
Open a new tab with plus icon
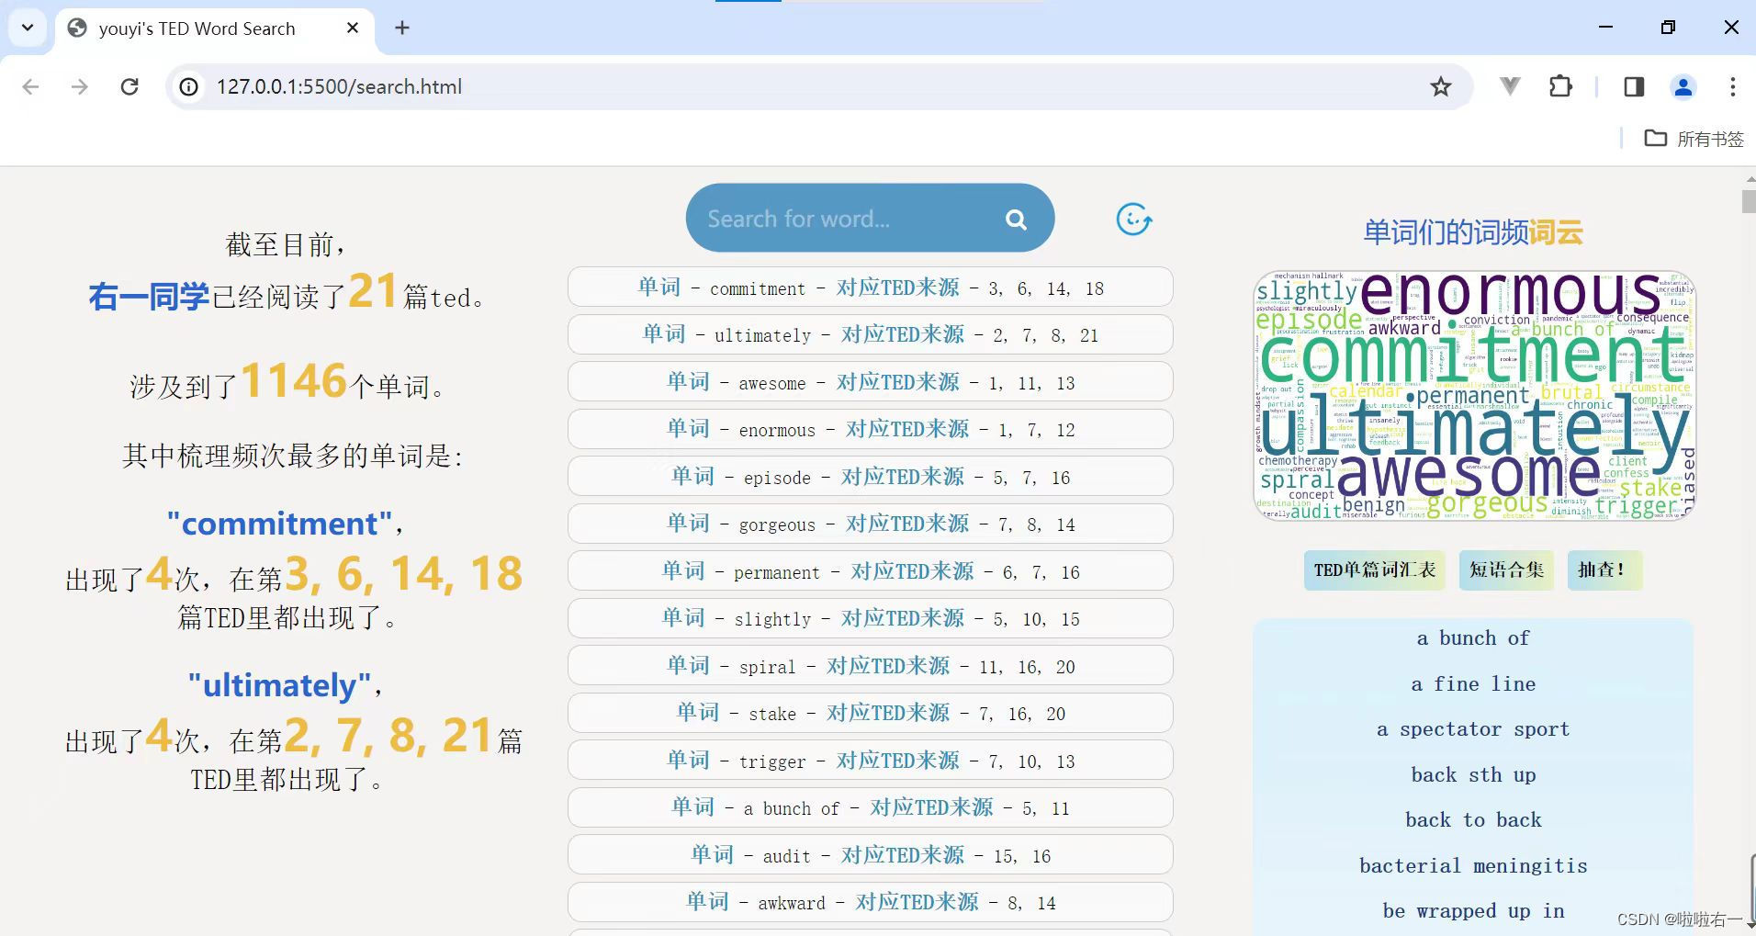(x=402, y=28)
